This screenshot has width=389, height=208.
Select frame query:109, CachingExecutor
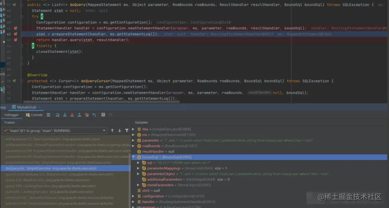click(x=65, y=186)
